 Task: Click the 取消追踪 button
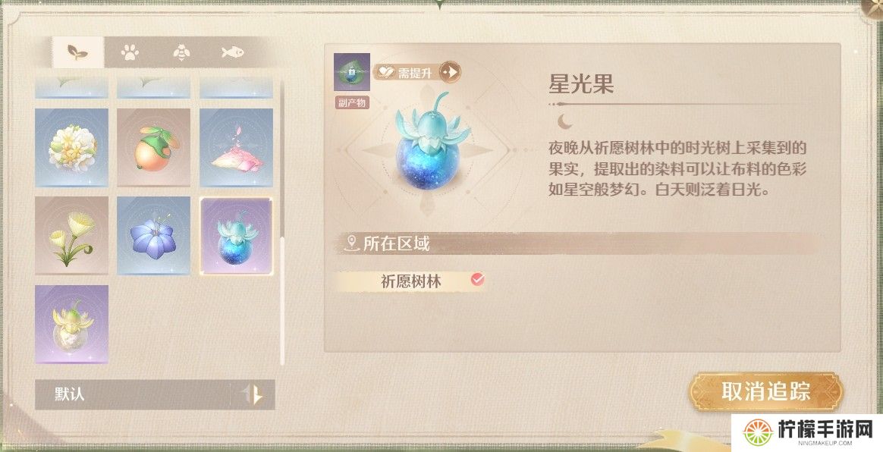tap(766, 391)
